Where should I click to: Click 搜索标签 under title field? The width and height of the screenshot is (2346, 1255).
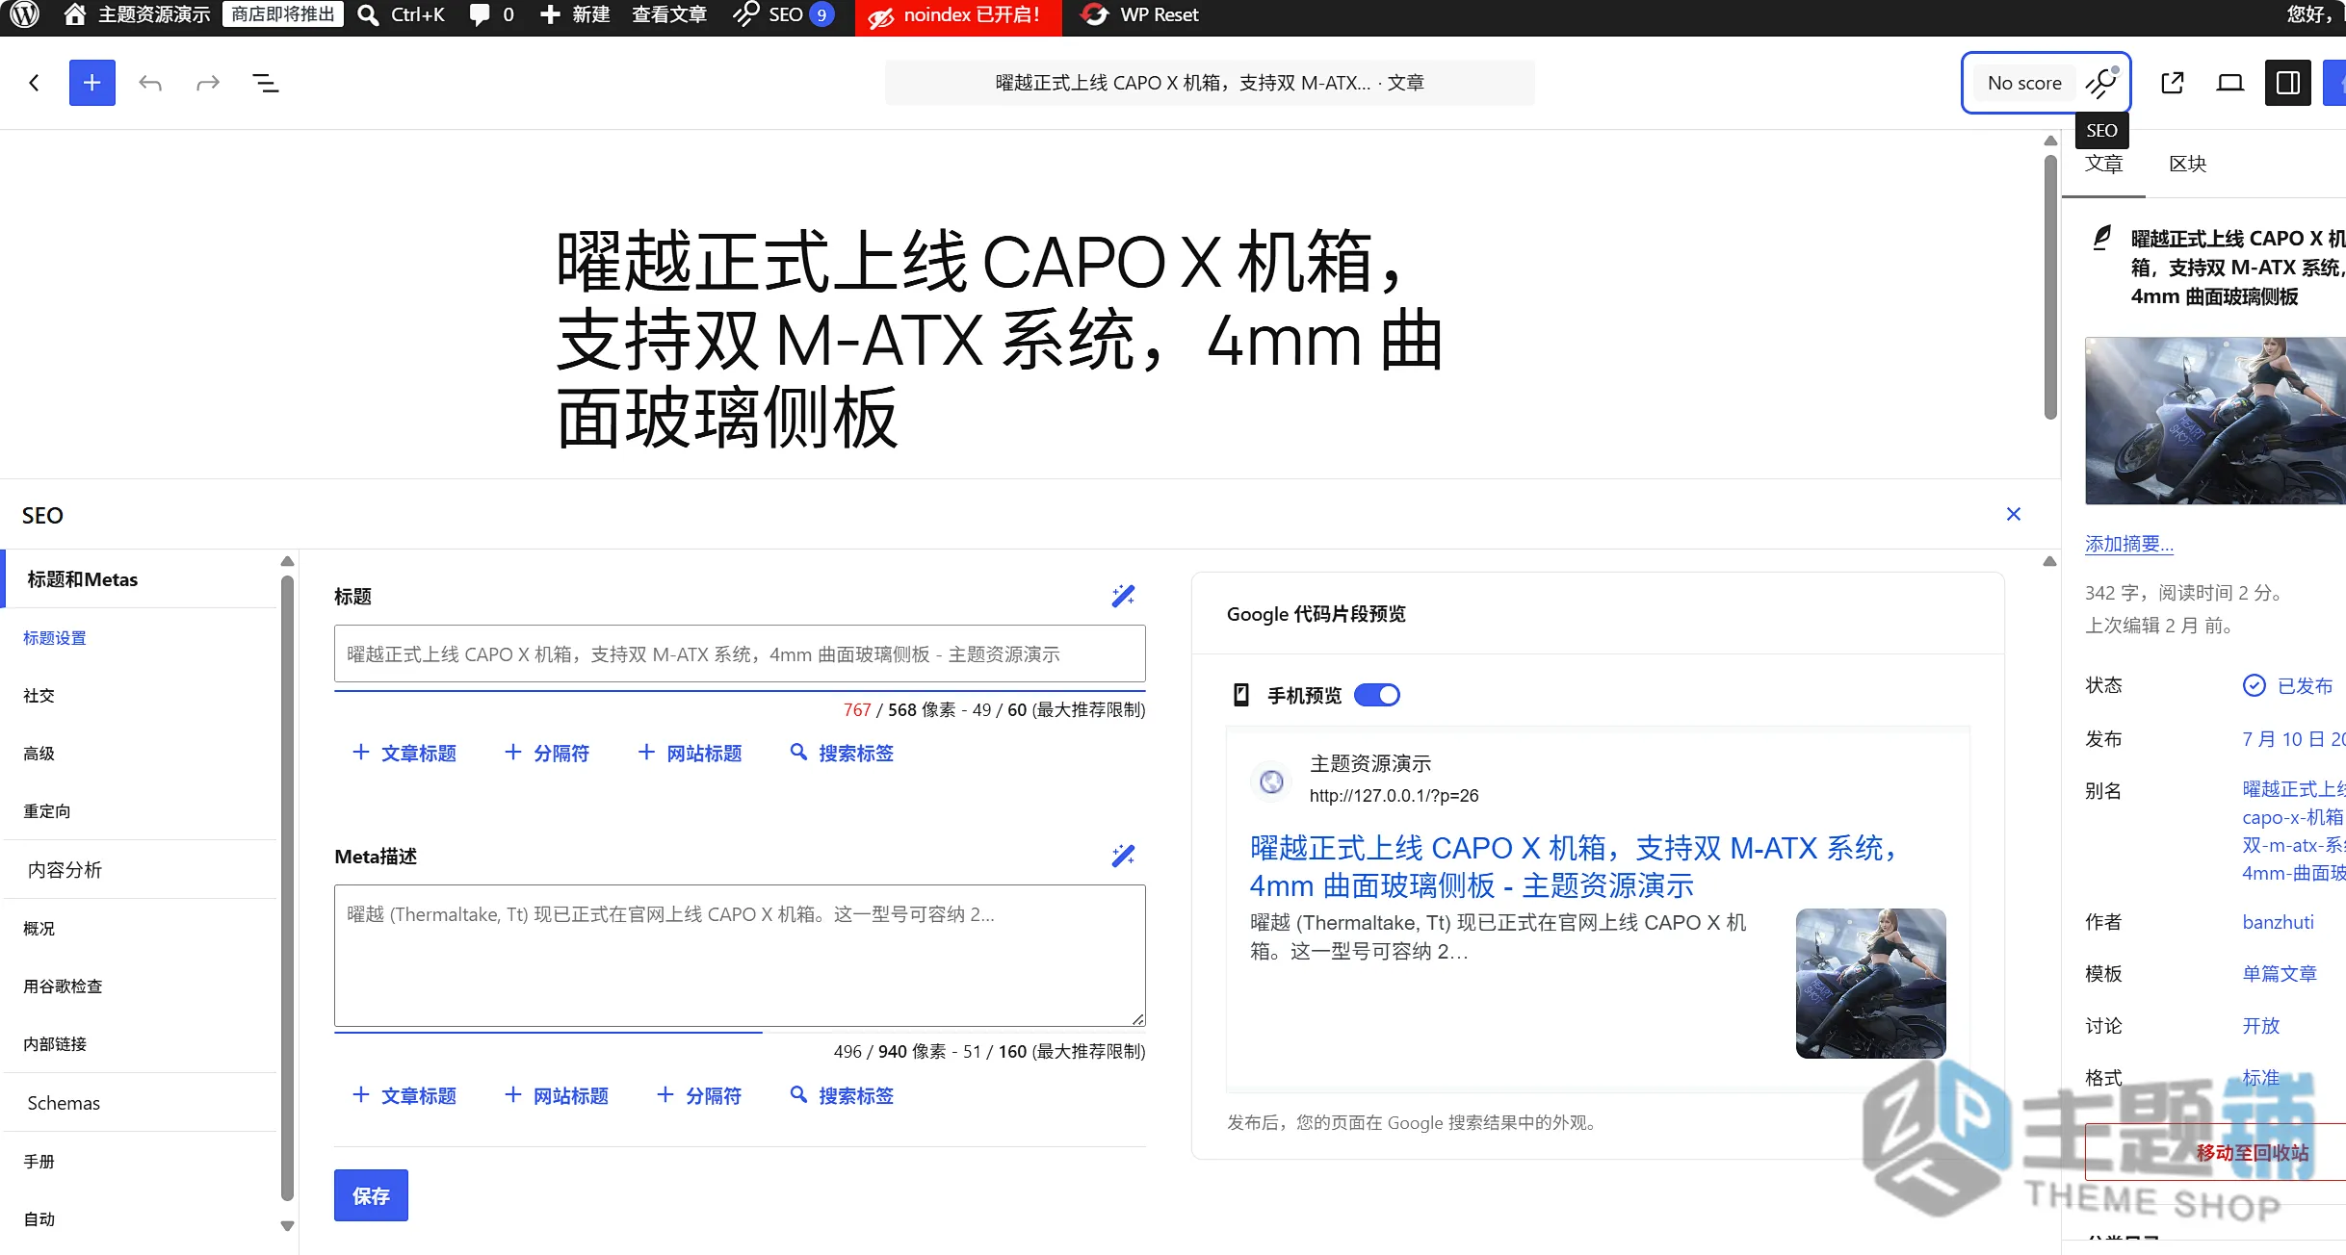pos(842,754)
